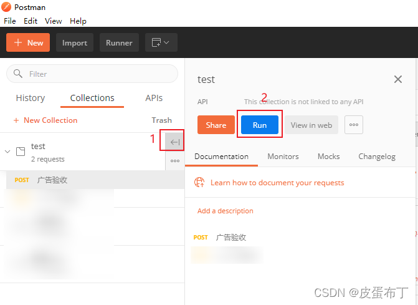Click the test collection folder icon

(x=21, y=152)
